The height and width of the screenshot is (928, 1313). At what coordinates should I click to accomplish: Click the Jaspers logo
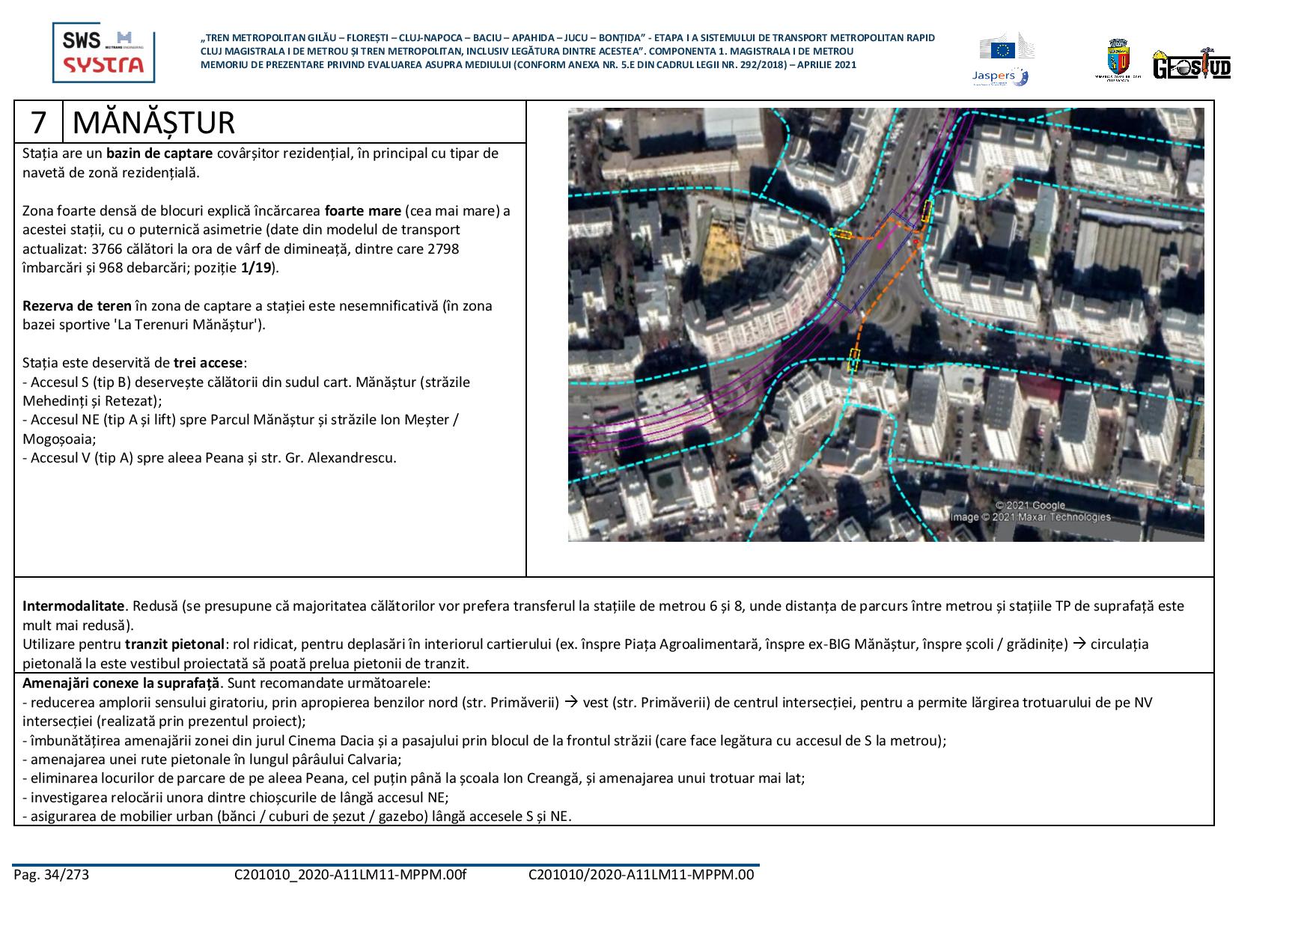point(999,76)
